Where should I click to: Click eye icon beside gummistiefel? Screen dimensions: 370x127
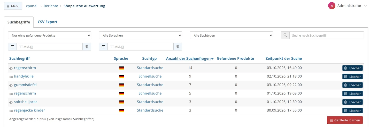(11, 86)
